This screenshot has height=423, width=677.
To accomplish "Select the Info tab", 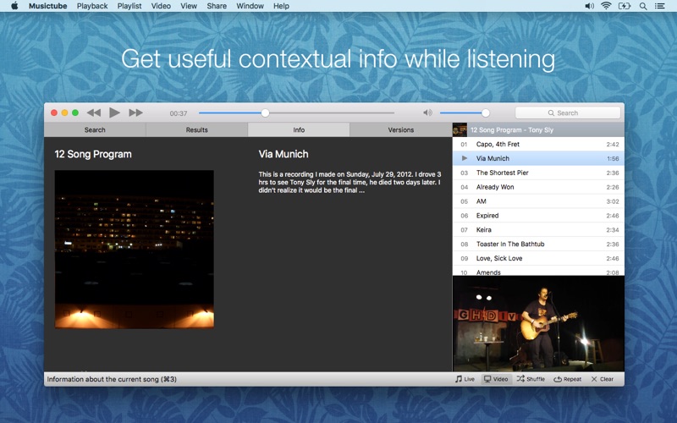I will [299, 130].
